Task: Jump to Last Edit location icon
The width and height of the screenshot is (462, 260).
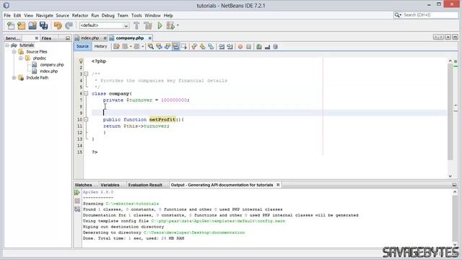Action: click(116, 46)
